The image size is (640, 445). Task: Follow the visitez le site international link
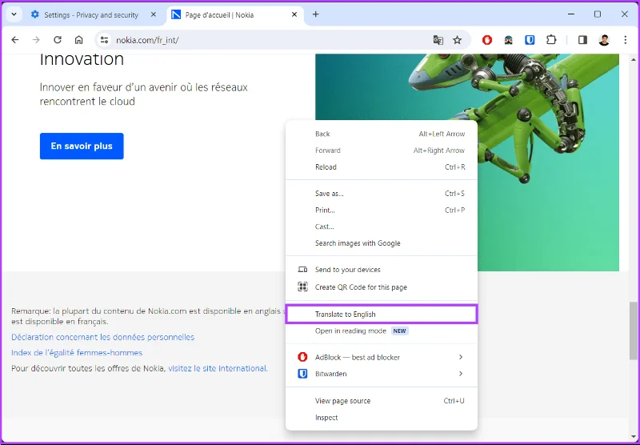point(218,368)
